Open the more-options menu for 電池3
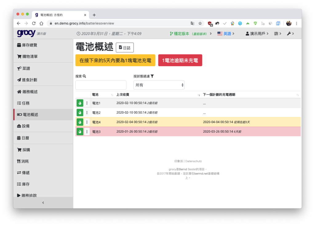Screen dimensions: 315x226 tap(87, 132)
